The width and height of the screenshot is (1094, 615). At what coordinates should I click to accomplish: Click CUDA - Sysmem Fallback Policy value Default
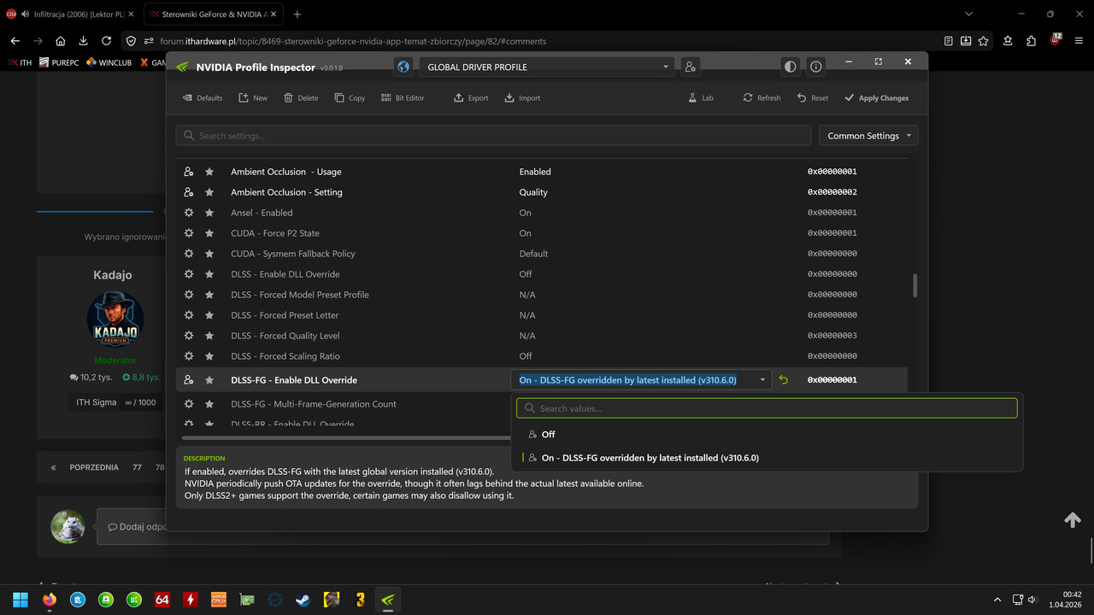[x=533, y=254]
